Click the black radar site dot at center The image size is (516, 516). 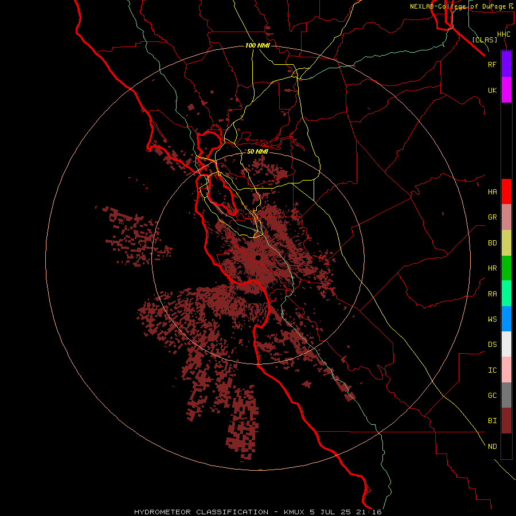[257, 257]
